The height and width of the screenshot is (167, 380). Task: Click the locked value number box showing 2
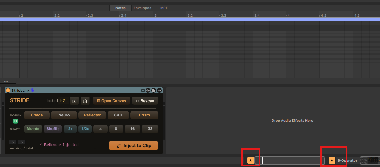point(64,101)
